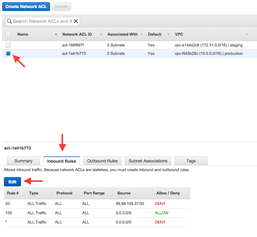Screen dimensions: 257x237
Task: Click ALLOW in rule 100 row
Action: click(162, 213)
